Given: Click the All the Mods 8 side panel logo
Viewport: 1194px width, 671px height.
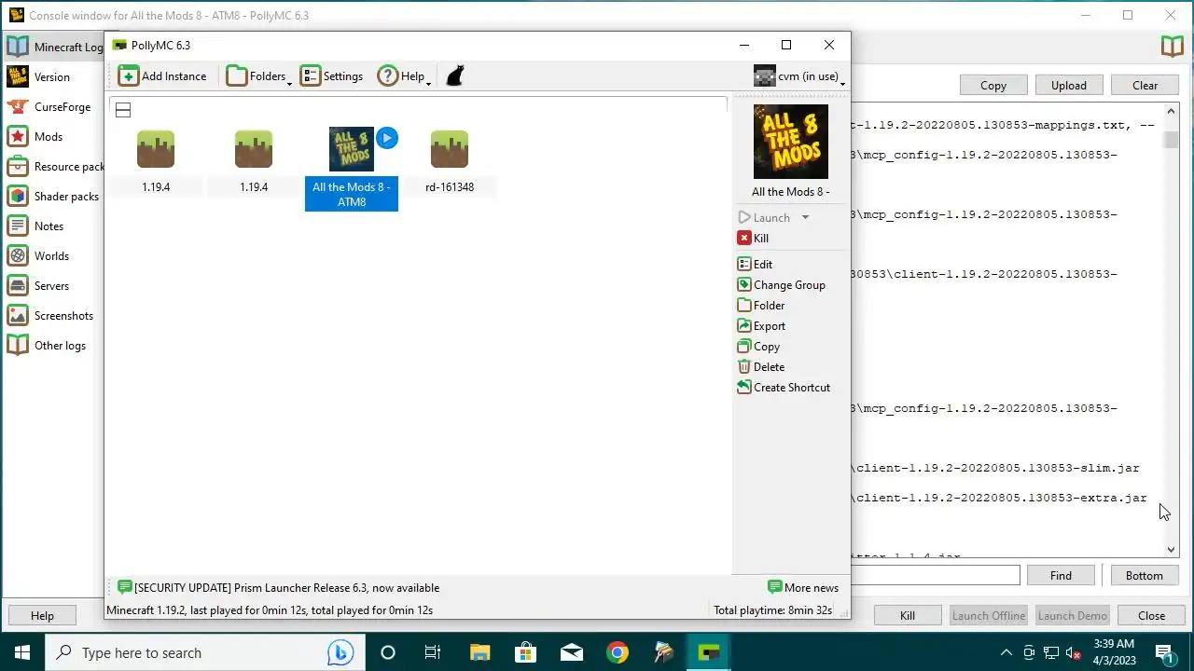Looking at the screenshot, I should [x=791, y=142].
